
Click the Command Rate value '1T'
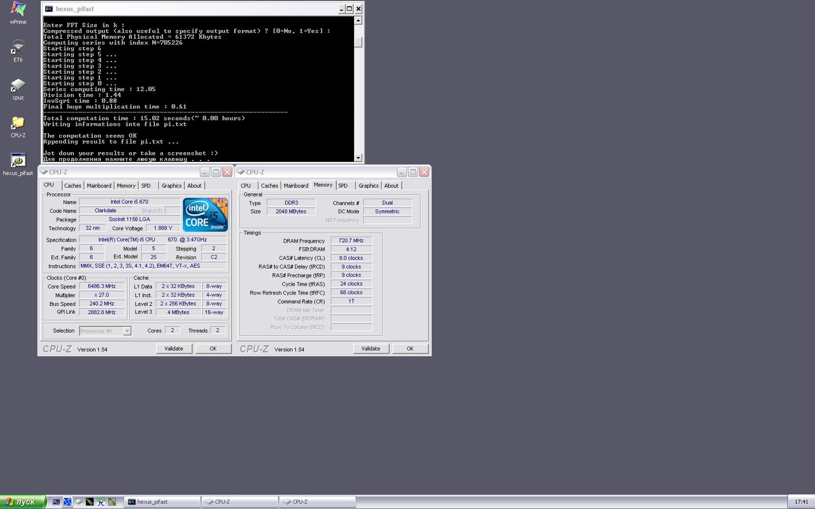click(351, 301)
